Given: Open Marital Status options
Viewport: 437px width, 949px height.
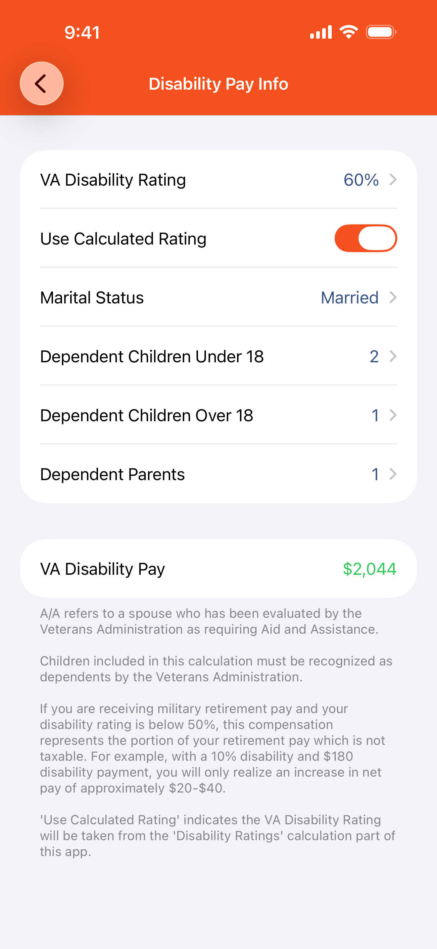Looking at the screenshot, I should [218, 297].
